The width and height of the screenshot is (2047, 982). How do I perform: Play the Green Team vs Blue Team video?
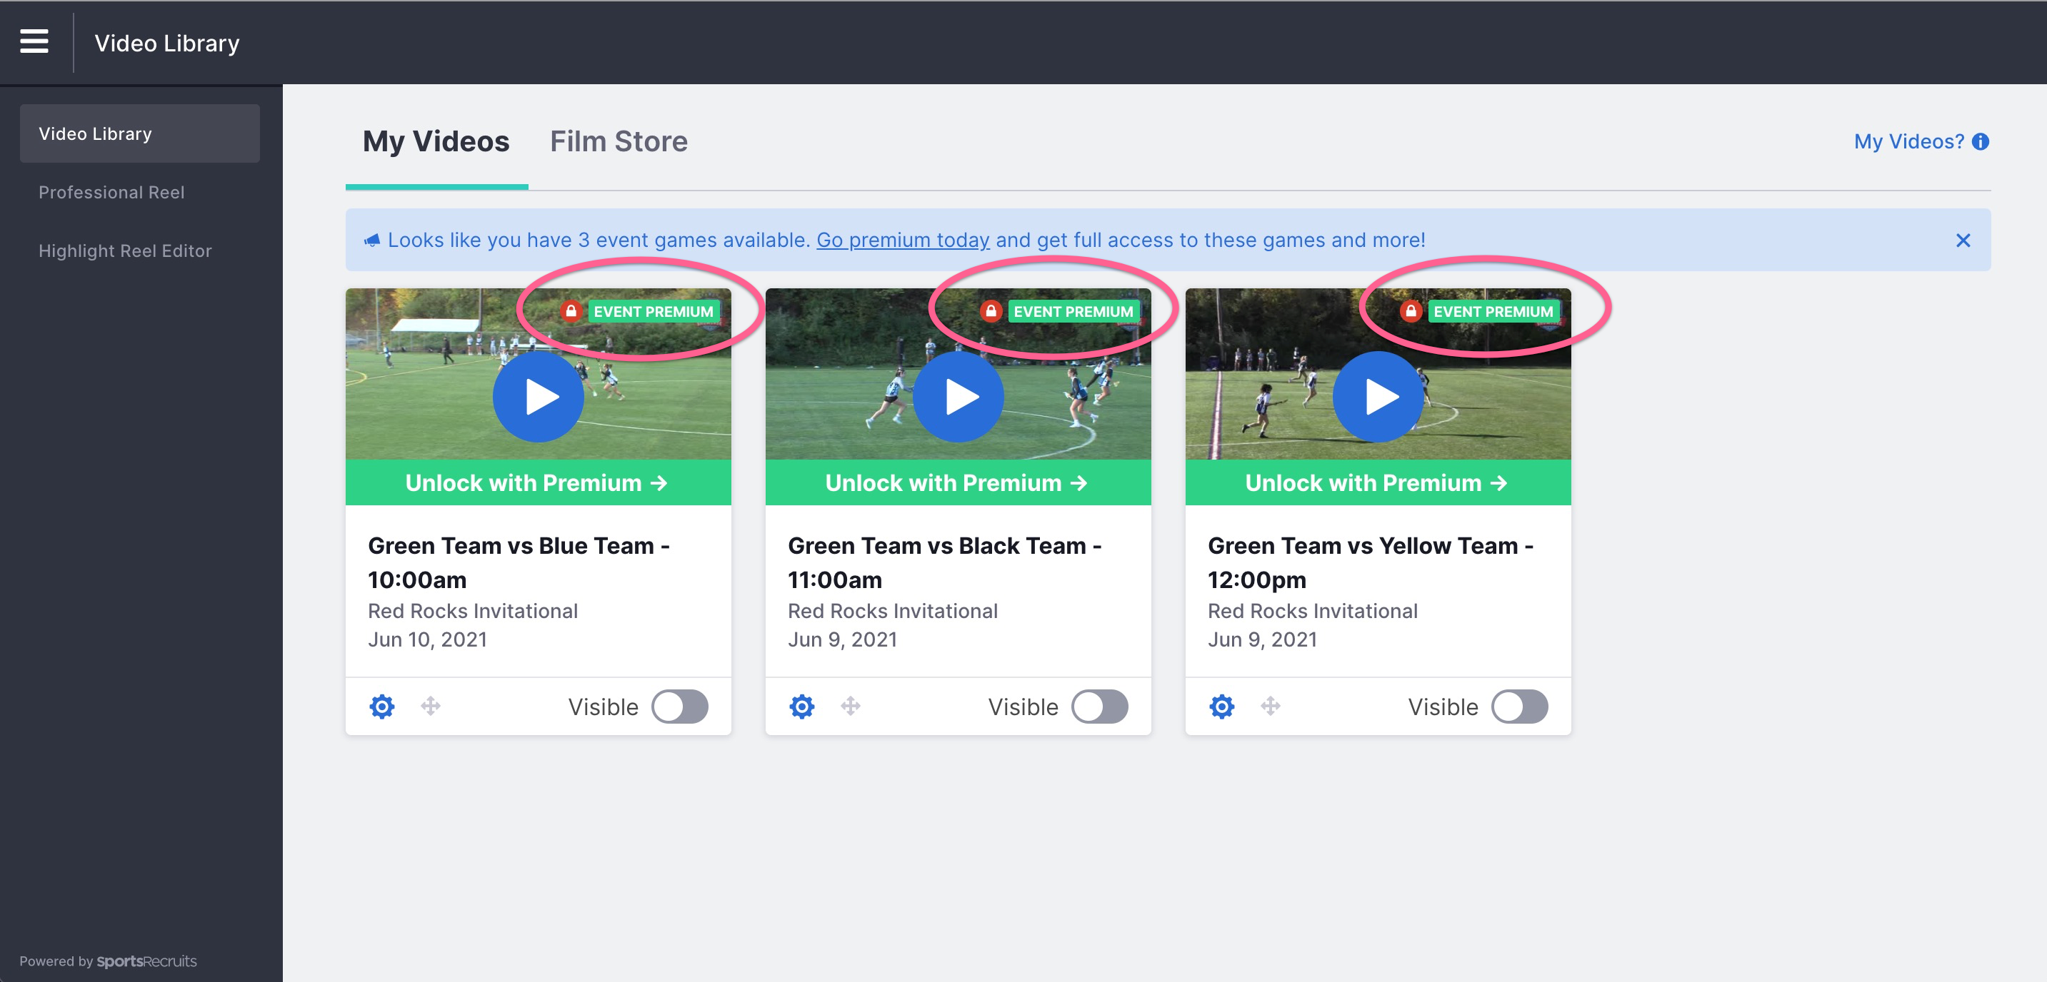tap(539, 396)
